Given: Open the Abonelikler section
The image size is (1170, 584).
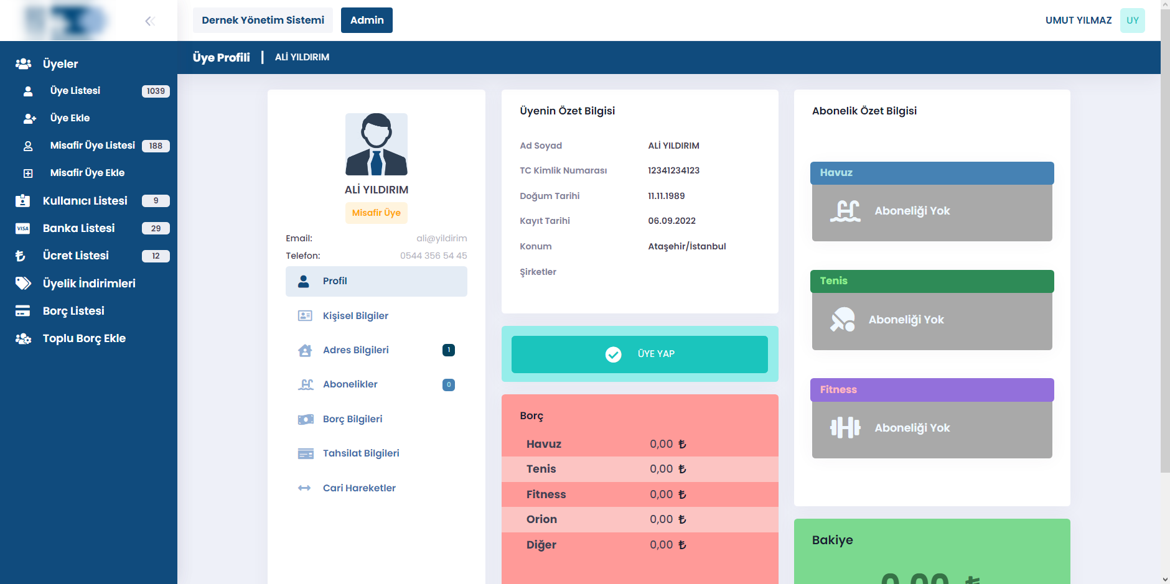Looking at the screenshot, I should tap(350, 384).
